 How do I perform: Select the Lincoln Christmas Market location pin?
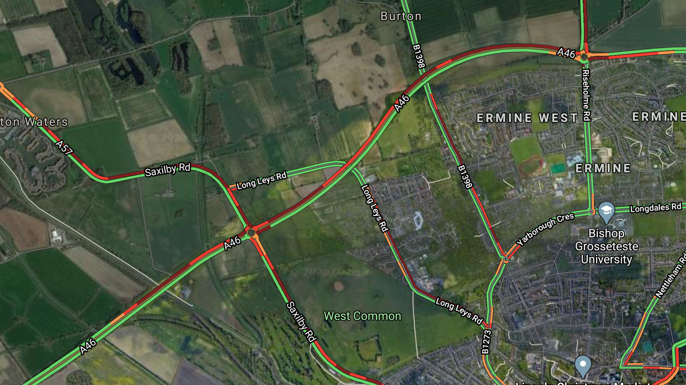coord(583,365)
